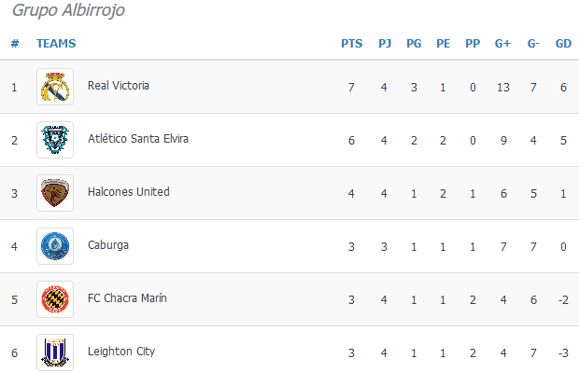This screenshot has width=579, height=373.
Task: Click the # position column header
Action: click(15, 43)
